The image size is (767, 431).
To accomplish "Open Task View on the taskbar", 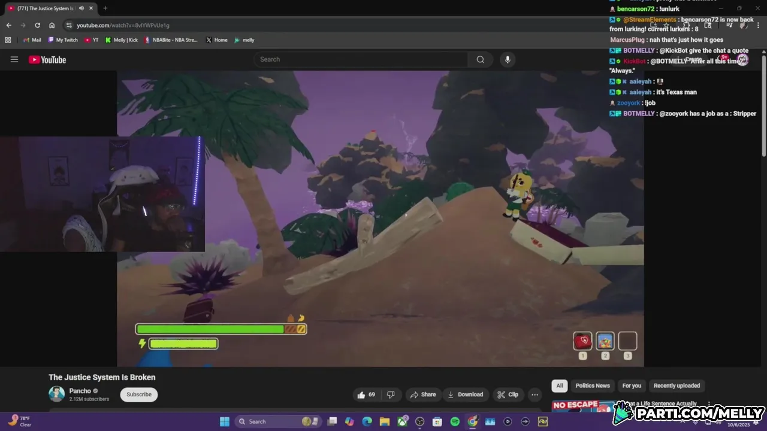I will [x=332, y=421].
